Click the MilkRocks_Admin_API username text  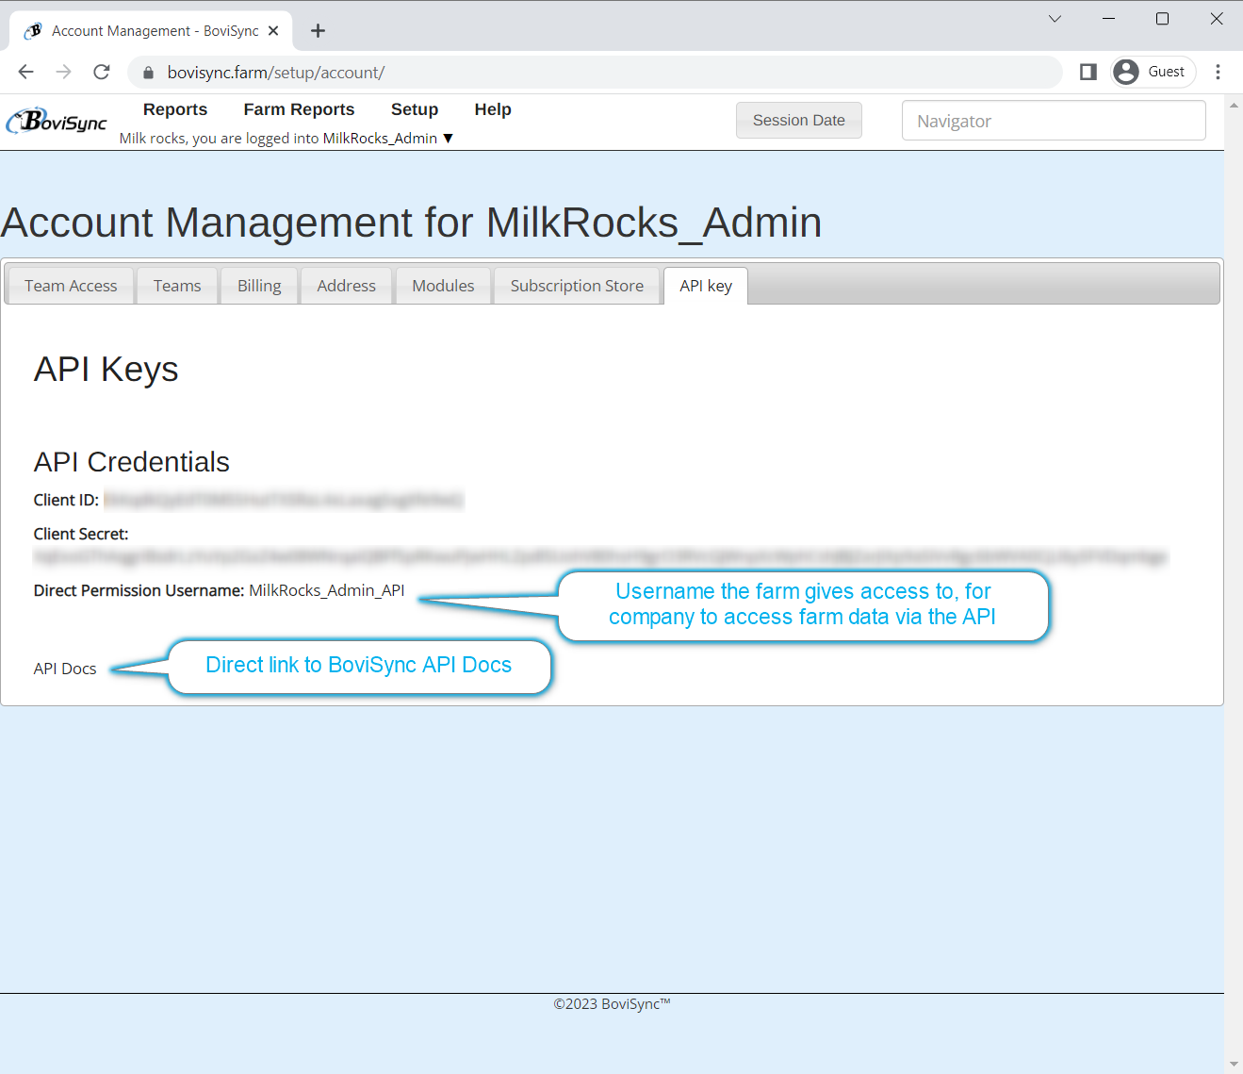(x=327, y=590)
